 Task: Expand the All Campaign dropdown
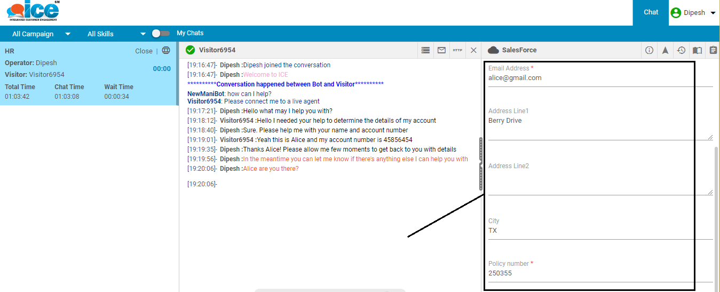pos(41,34)
